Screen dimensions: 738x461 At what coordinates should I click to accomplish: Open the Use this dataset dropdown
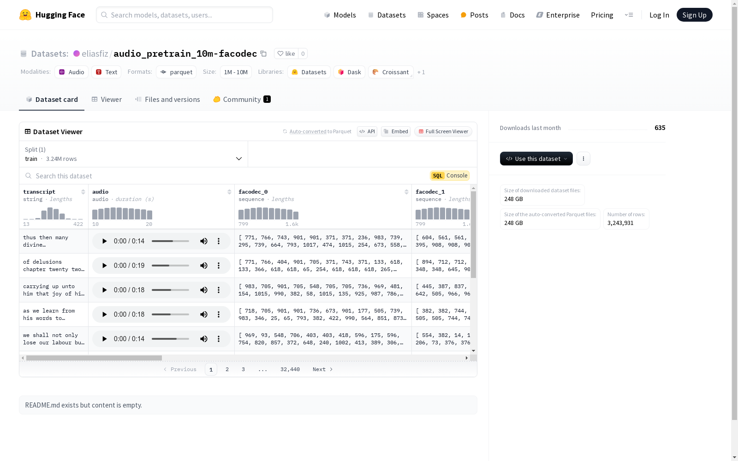point(536,159)
